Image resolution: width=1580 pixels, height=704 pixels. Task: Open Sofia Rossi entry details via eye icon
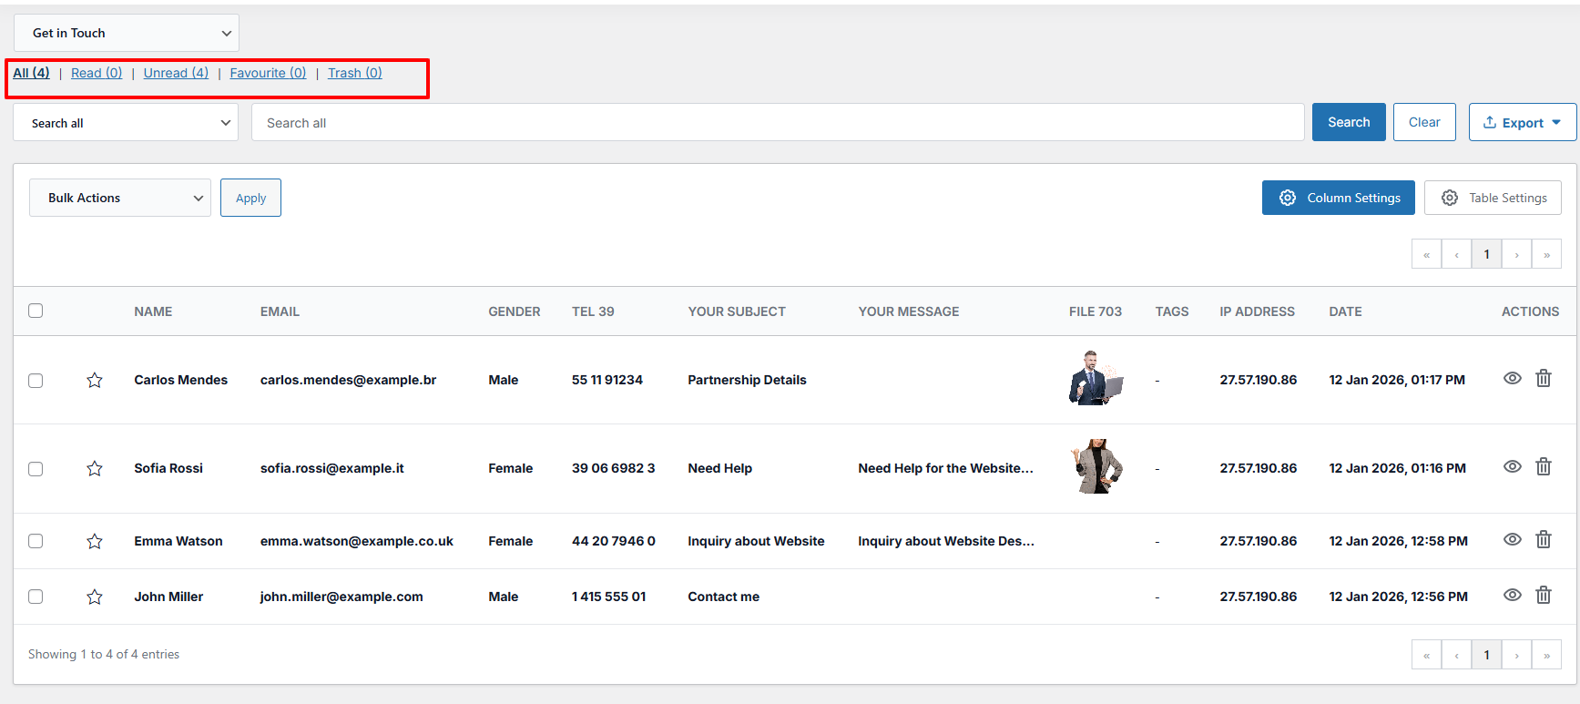[1512, 466]
